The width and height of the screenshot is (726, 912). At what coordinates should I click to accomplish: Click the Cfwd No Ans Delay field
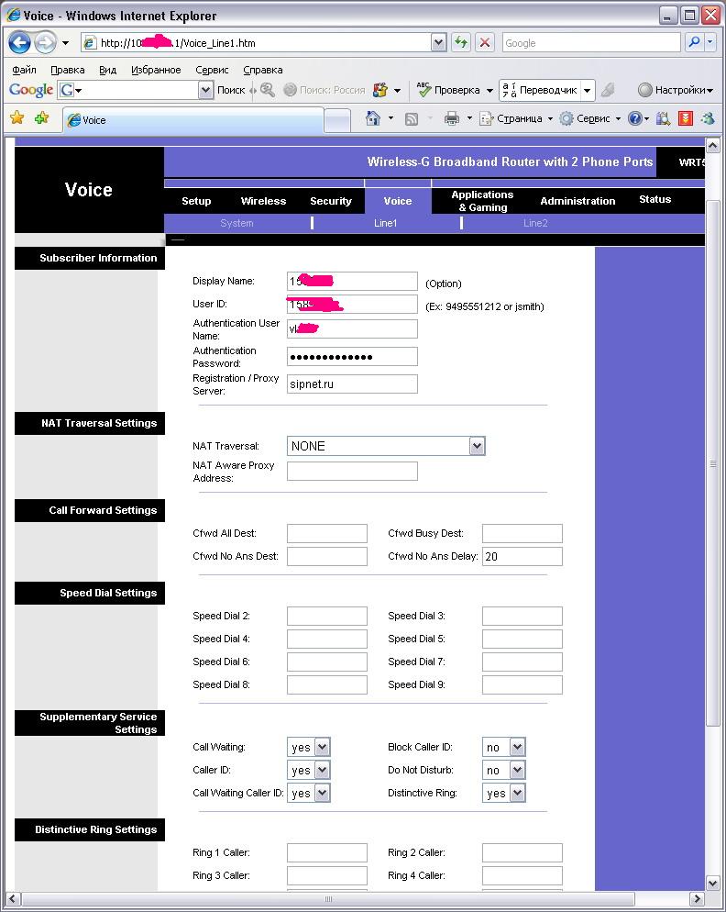coord(522,556)
